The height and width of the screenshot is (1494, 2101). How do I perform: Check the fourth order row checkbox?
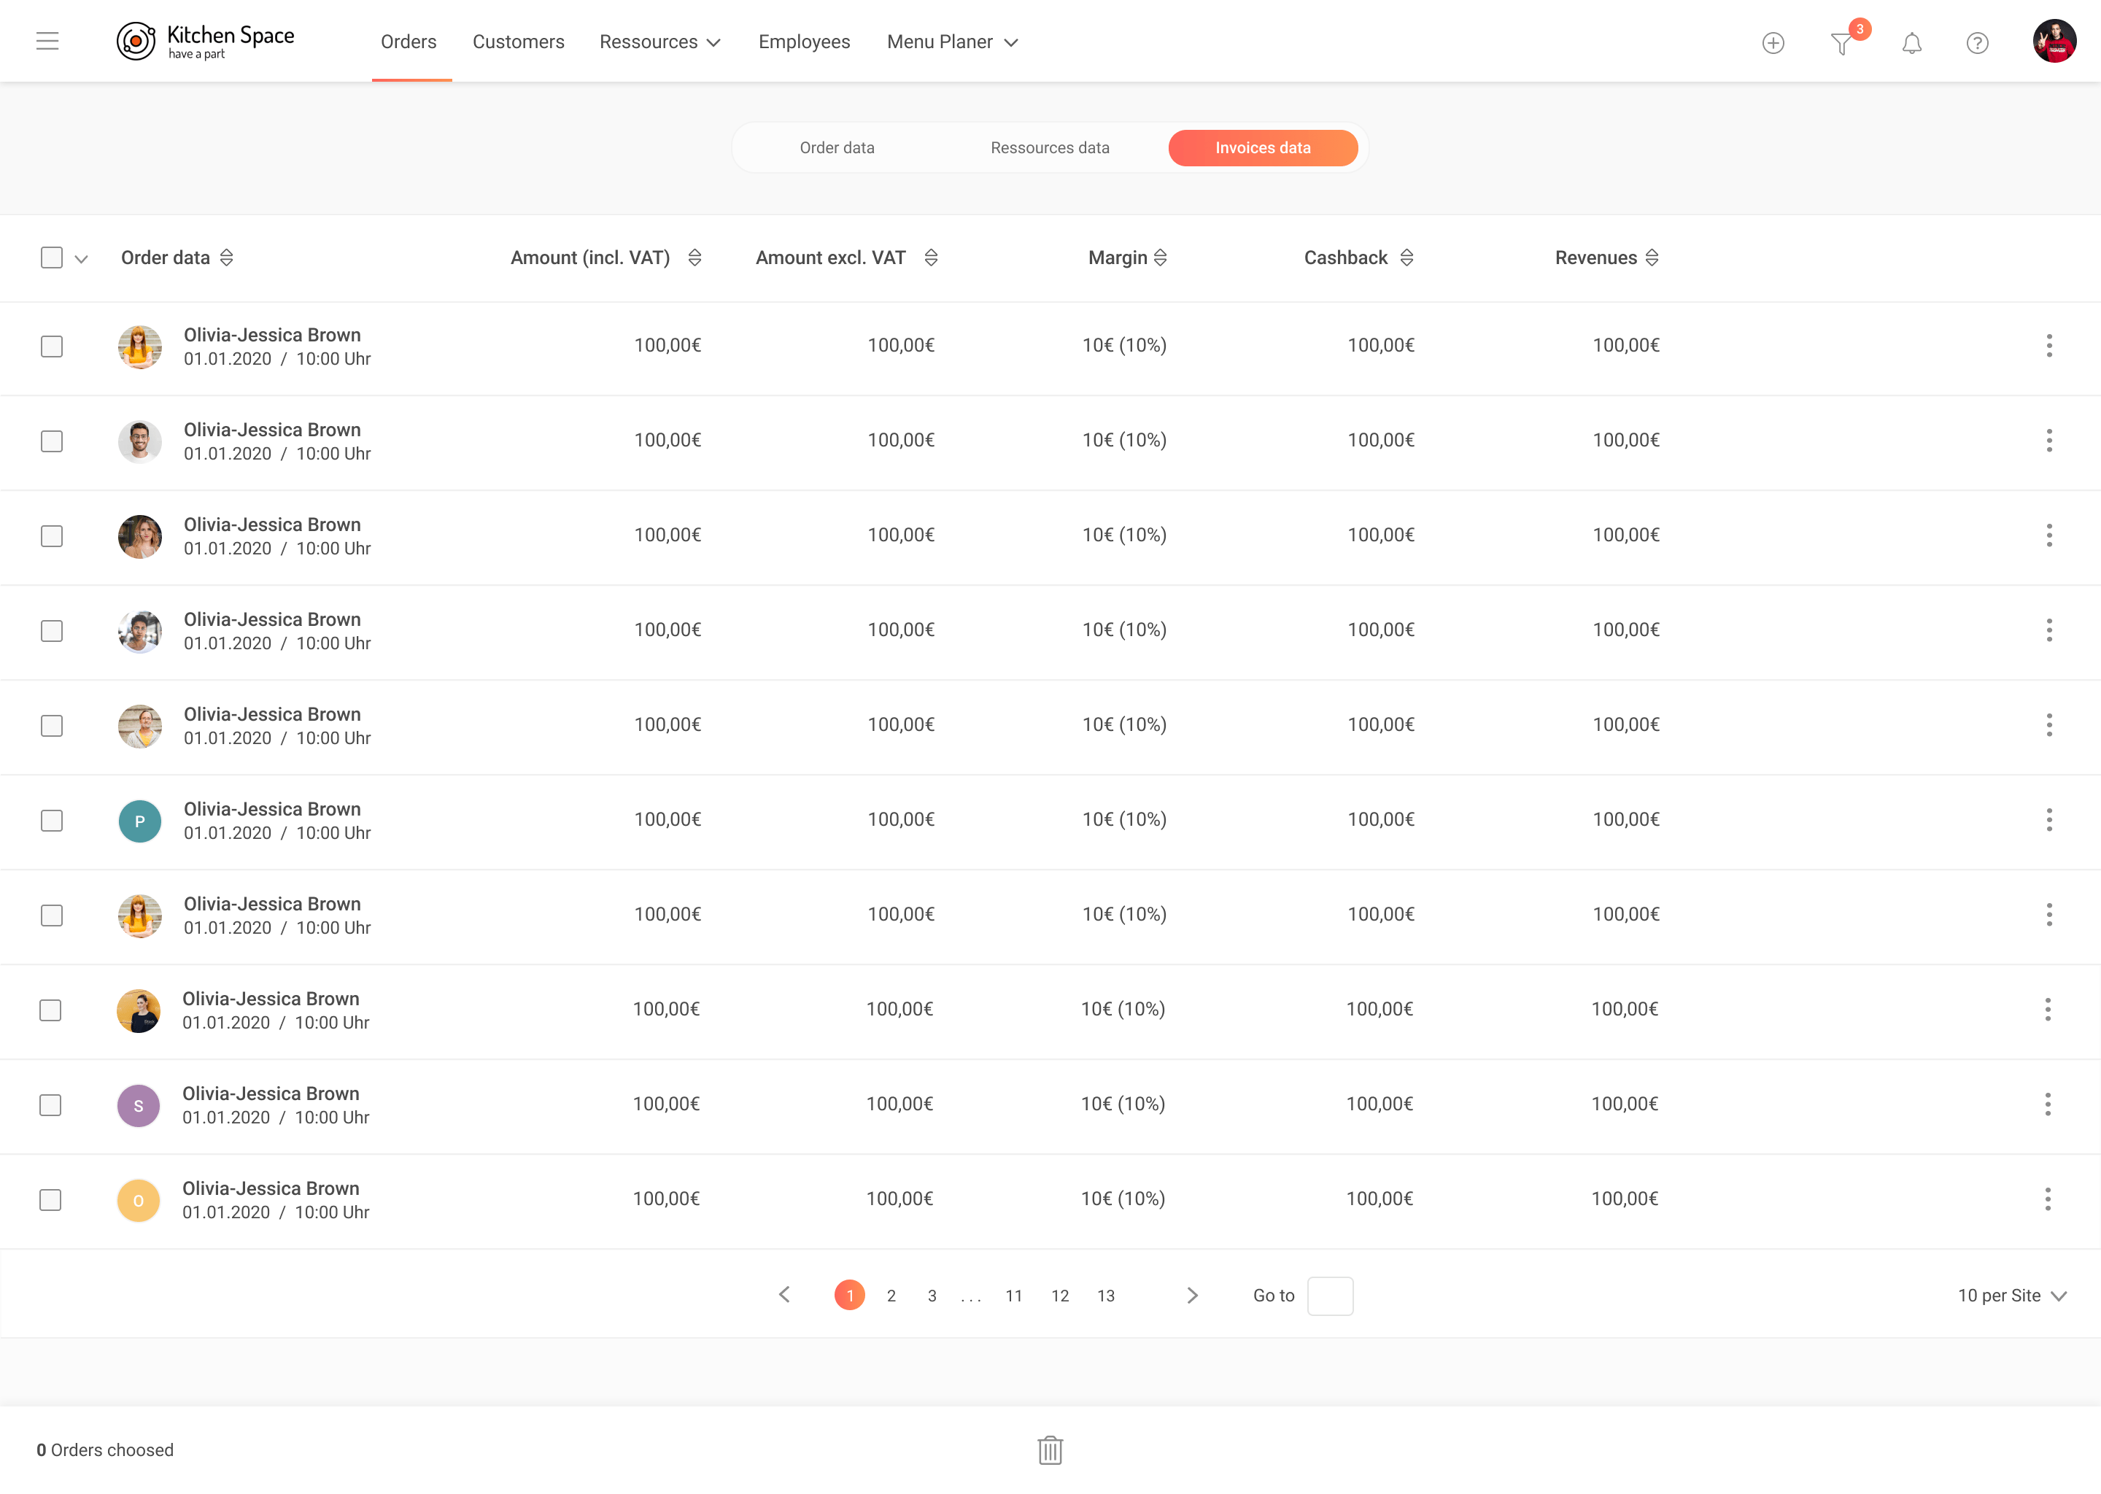point(52,631)
